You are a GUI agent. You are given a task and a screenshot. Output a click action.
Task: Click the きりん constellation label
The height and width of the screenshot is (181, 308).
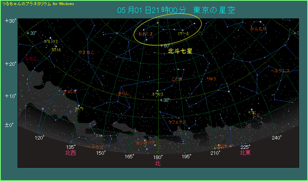pyautogui.click(x=123, y=93)
